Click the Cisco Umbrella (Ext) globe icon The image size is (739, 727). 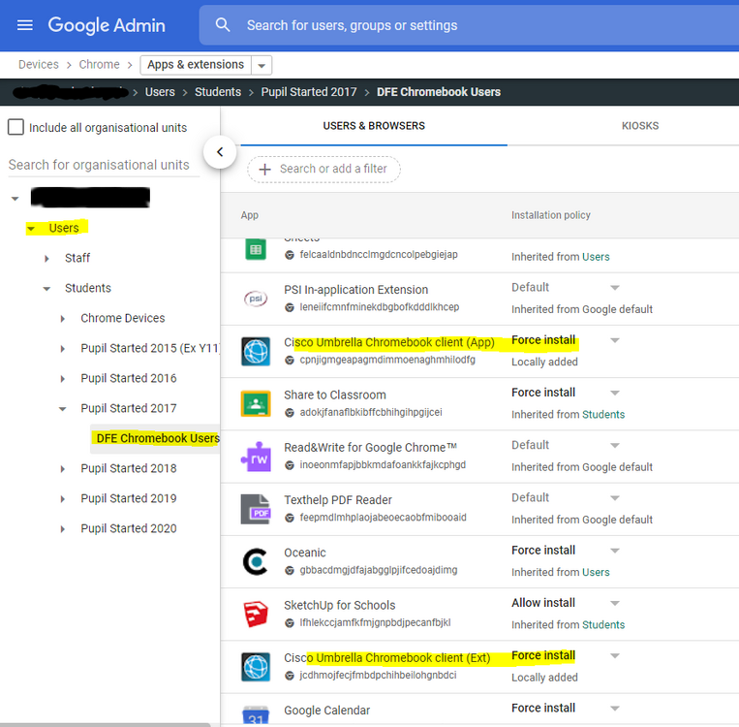256,667
